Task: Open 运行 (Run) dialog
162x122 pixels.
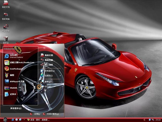Action: (x=47, y=86)
